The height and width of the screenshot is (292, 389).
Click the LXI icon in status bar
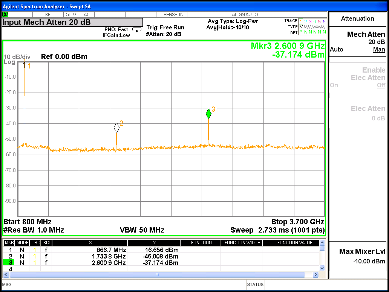(x=5, y=15)
